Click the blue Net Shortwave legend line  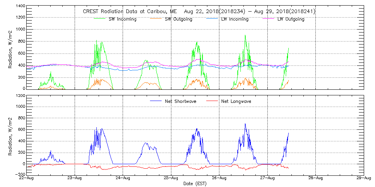[157, 101]
